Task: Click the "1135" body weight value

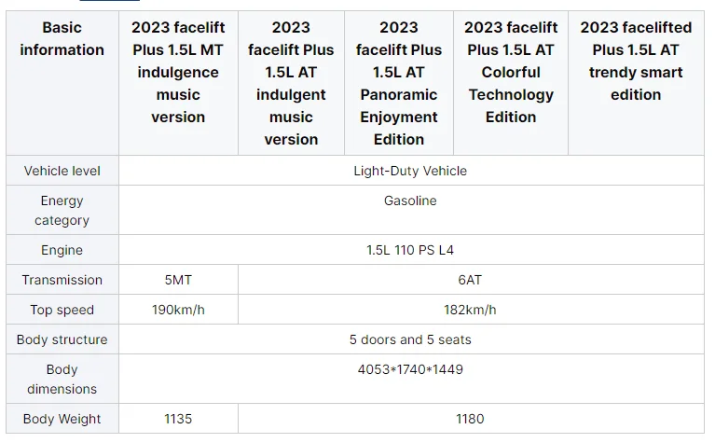Action: [x=177, y=419]
